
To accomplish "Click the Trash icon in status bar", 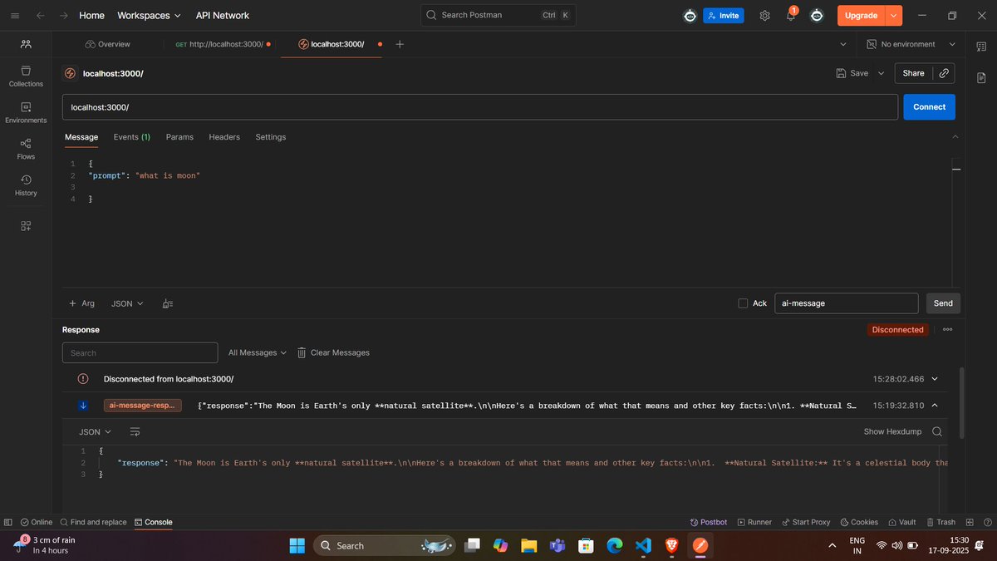I will (941, 522).
